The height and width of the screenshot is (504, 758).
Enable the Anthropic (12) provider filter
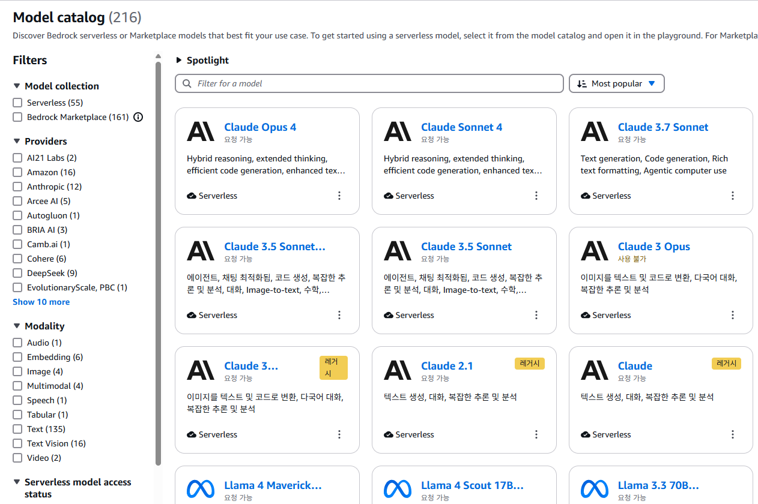[17, 187]
